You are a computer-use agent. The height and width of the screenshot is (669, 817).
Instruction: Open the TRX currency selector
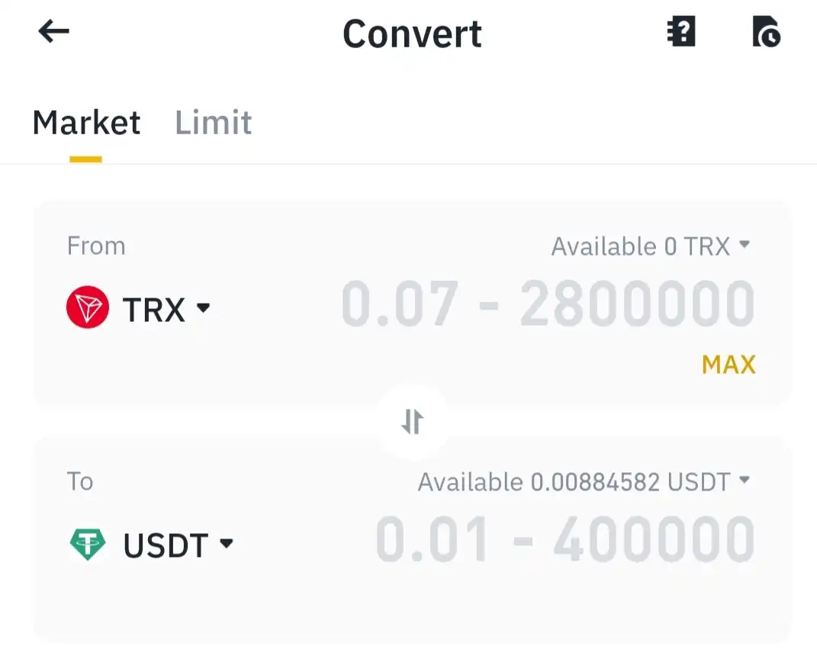point(163,308)
